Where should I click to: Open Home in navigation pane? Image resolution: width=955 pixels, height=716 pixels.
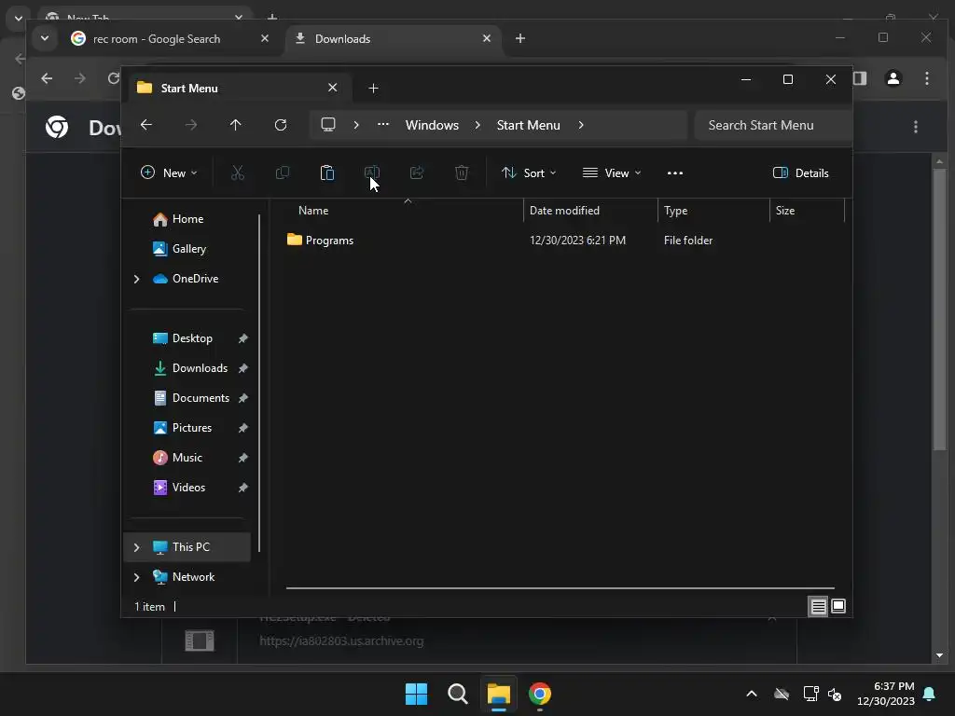[187, 219]
